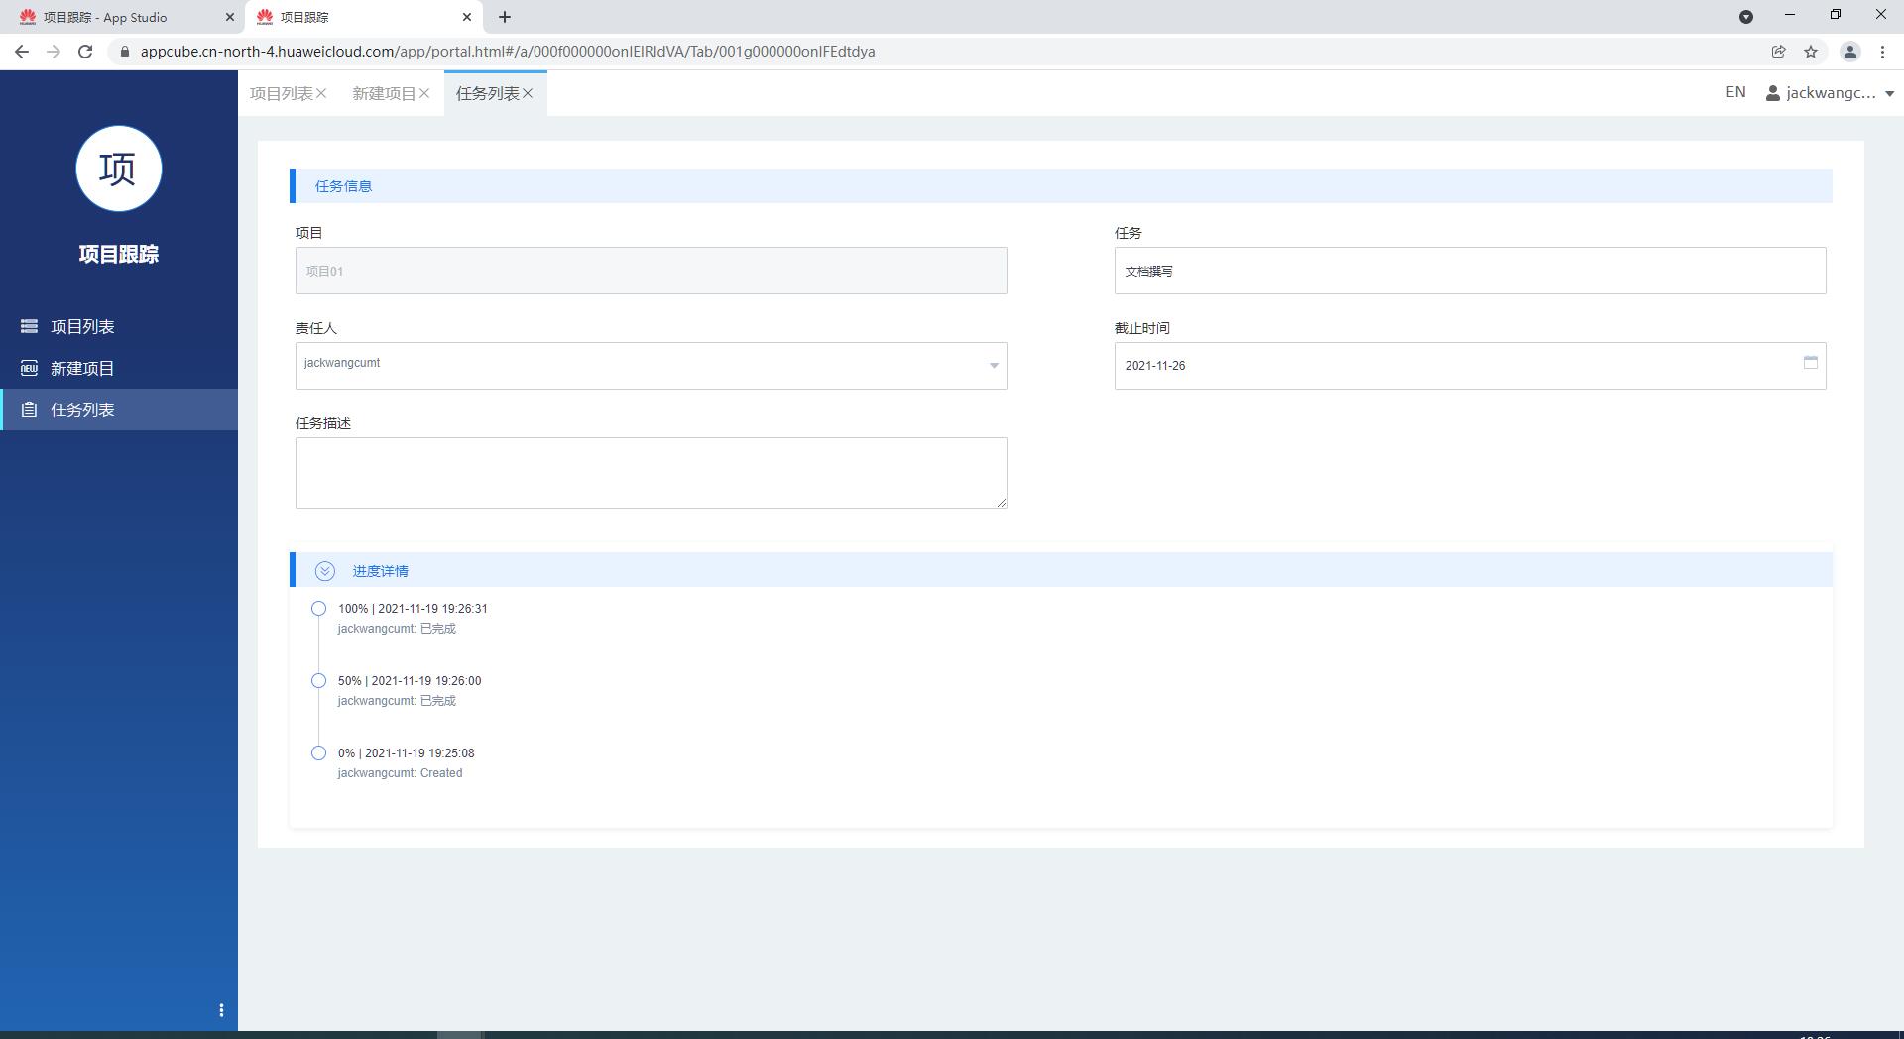The height and width of the screenshot is (1039, 1904).
Task: Click the 责任人 field label
Action: (316, 328)
